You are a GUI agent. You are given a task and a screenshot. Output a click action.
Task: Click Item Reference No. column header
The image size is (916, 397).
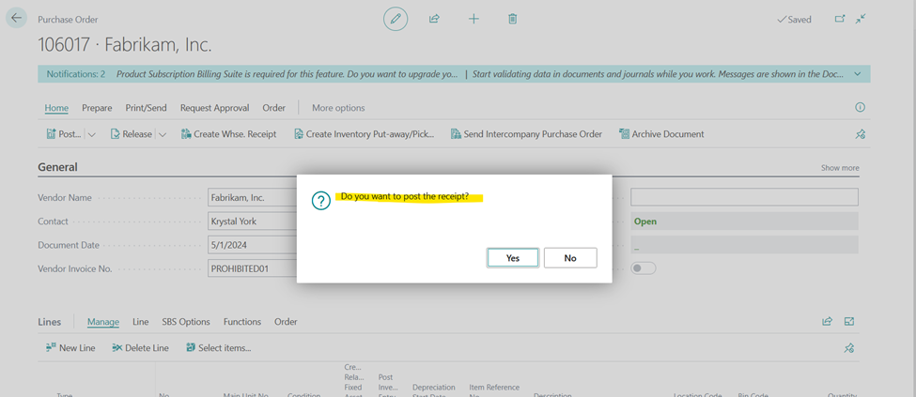click(494, 391)
